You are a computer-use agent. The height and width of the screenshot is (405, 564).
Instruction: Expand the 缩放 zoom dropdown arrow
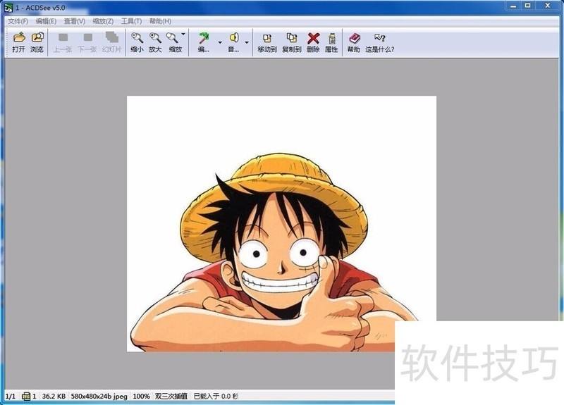coord(183,34)
